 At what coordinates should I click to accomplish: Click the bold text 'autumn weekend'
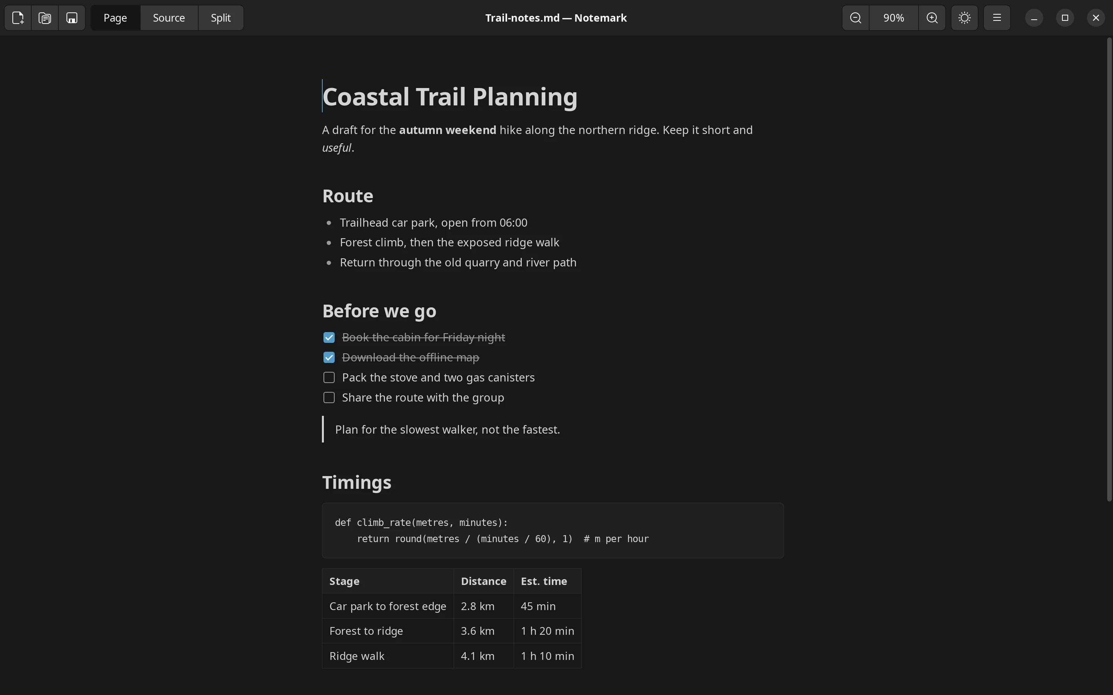tap(448, 130)
